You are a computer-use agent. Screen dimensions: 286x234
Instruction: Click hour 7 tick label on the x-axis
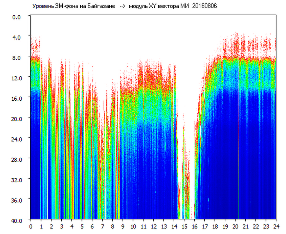(x=102, y=226)
